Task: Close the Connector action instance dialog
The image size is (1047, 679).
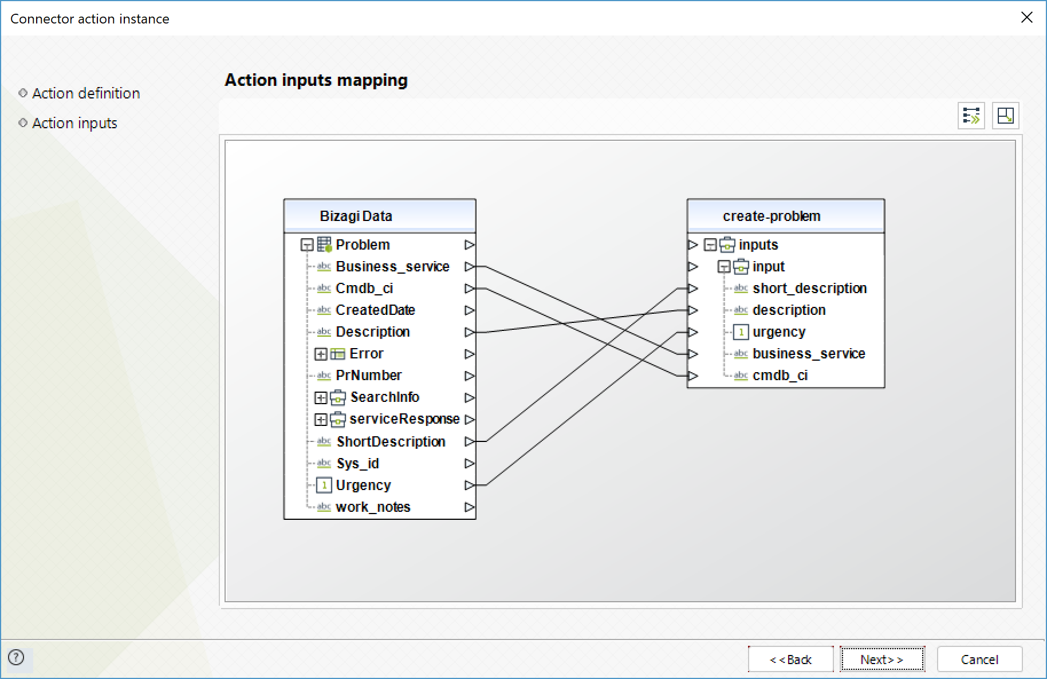Action: pyautogui.click(x=1026, y=18)
